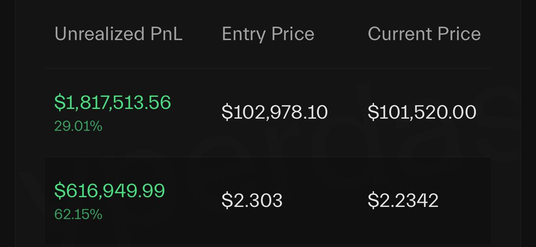The width and height of the screenshot is (536, 247).
Task: Select the Current Price column header
Action: coord(424,34)
